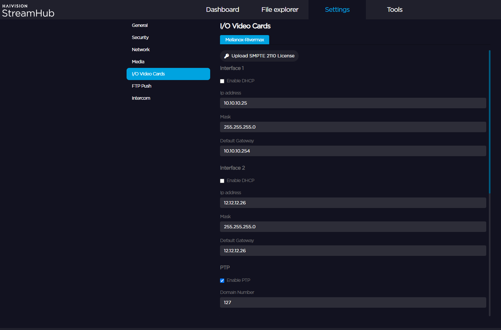The height and width of the screenshot is (330, 501).
Task: Click the key icon on Upload SMPTE 2110 License
Action: tap(227, 56)
